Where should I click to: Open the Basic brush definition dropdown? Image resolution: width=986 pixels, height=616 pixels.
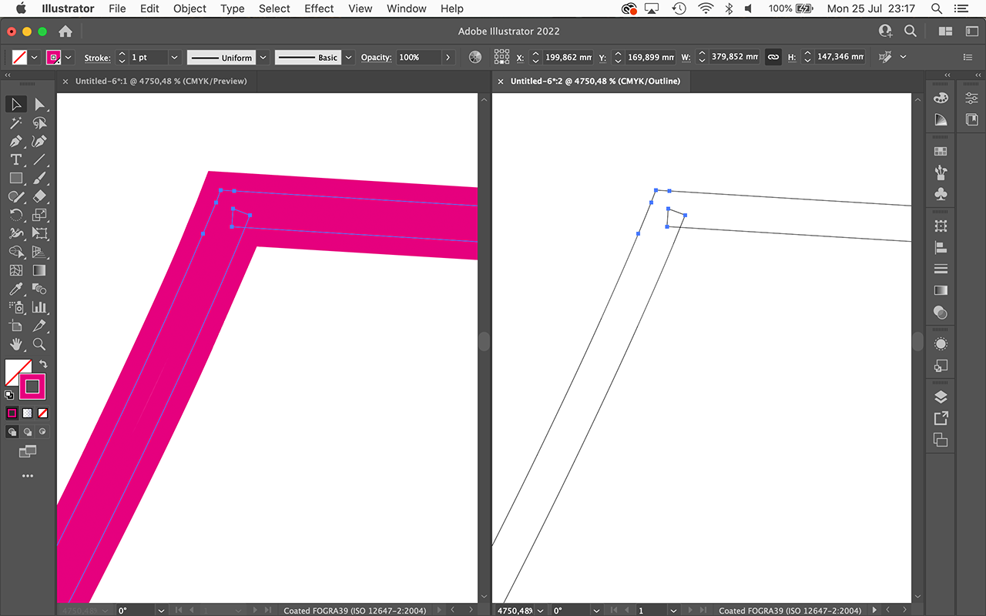pyautogui.click(x=347, y=57)
